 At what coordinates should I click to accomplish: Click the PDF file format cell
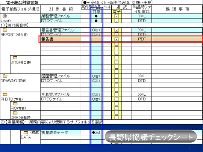142,39
